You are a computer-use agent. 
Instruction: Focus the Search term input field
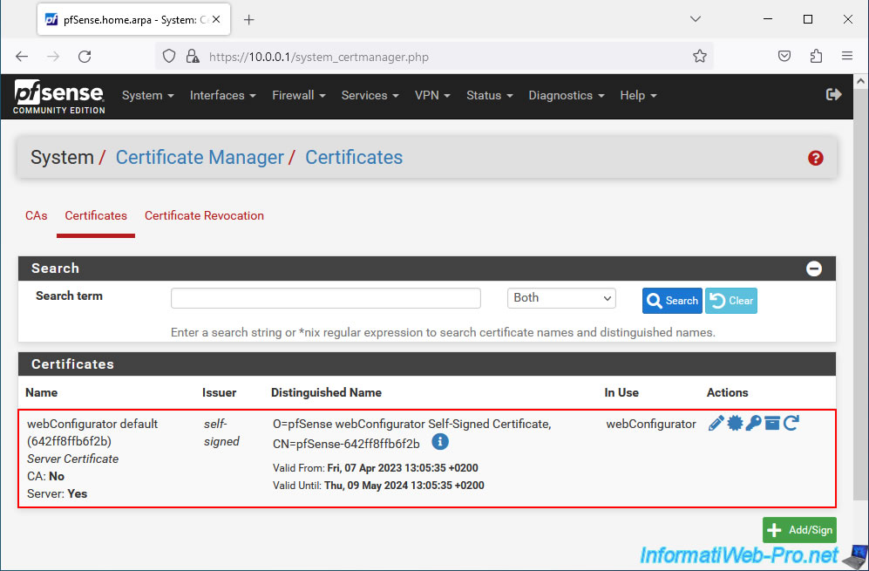(326, 298)
